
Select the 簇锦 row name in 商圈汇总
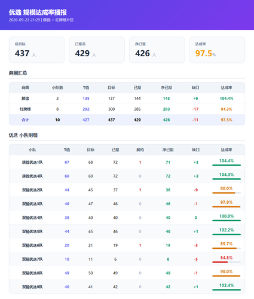pos(25,99)
